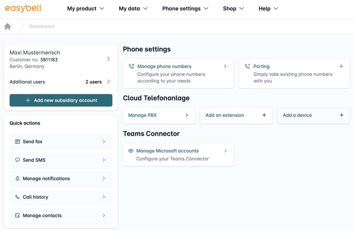The height and width of the screenshot is (231, 354).
Task: Click chevron in Call history row
Action: tap(104, 197)
